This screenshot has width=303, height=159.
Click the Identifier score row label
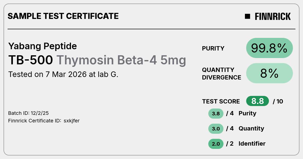pos(252,144)
